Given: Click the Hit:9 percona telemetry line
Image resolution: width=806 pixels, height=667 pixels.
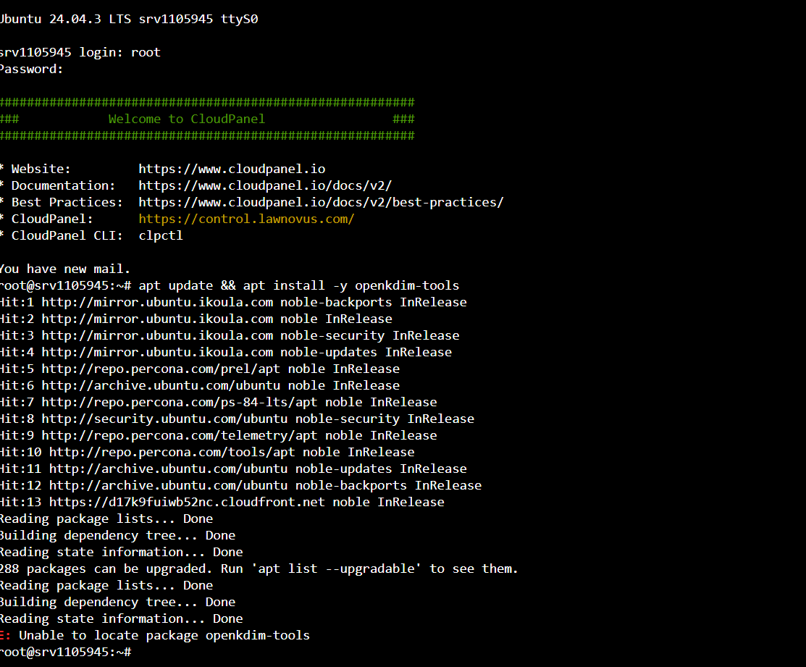Looking at the screenshot, I should point(219,435).
